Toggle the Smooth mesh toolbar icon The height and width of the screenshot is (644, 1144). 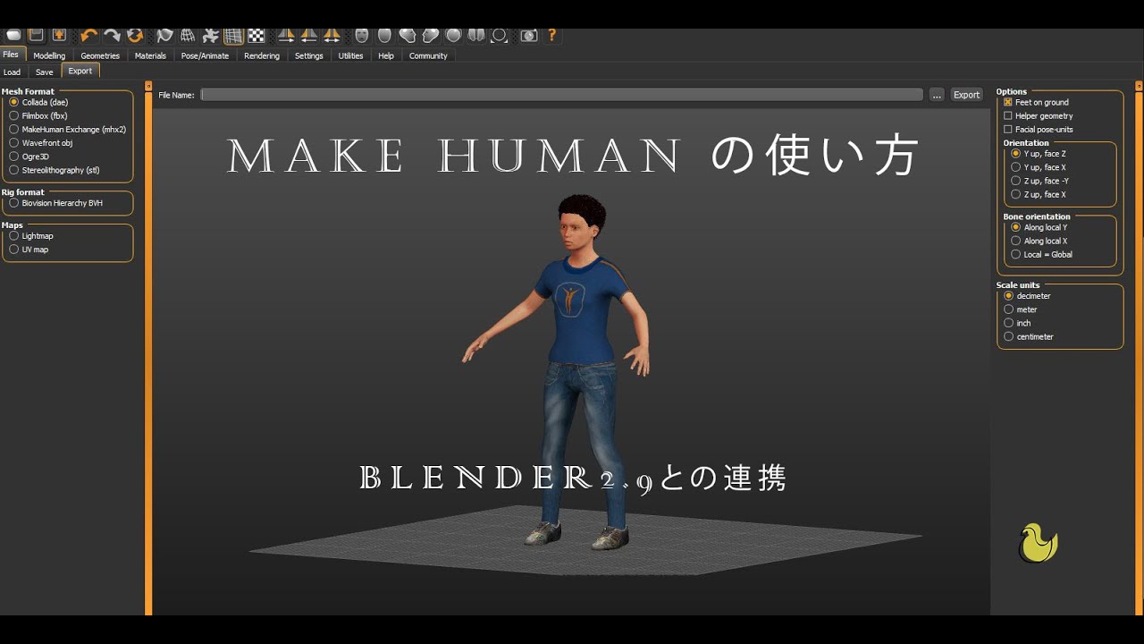(x=164, y=35)
